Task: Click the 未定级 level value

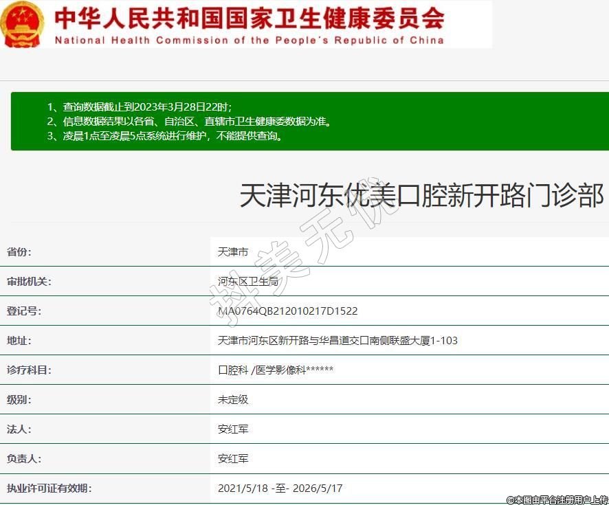Action: (x=233, y=400)
